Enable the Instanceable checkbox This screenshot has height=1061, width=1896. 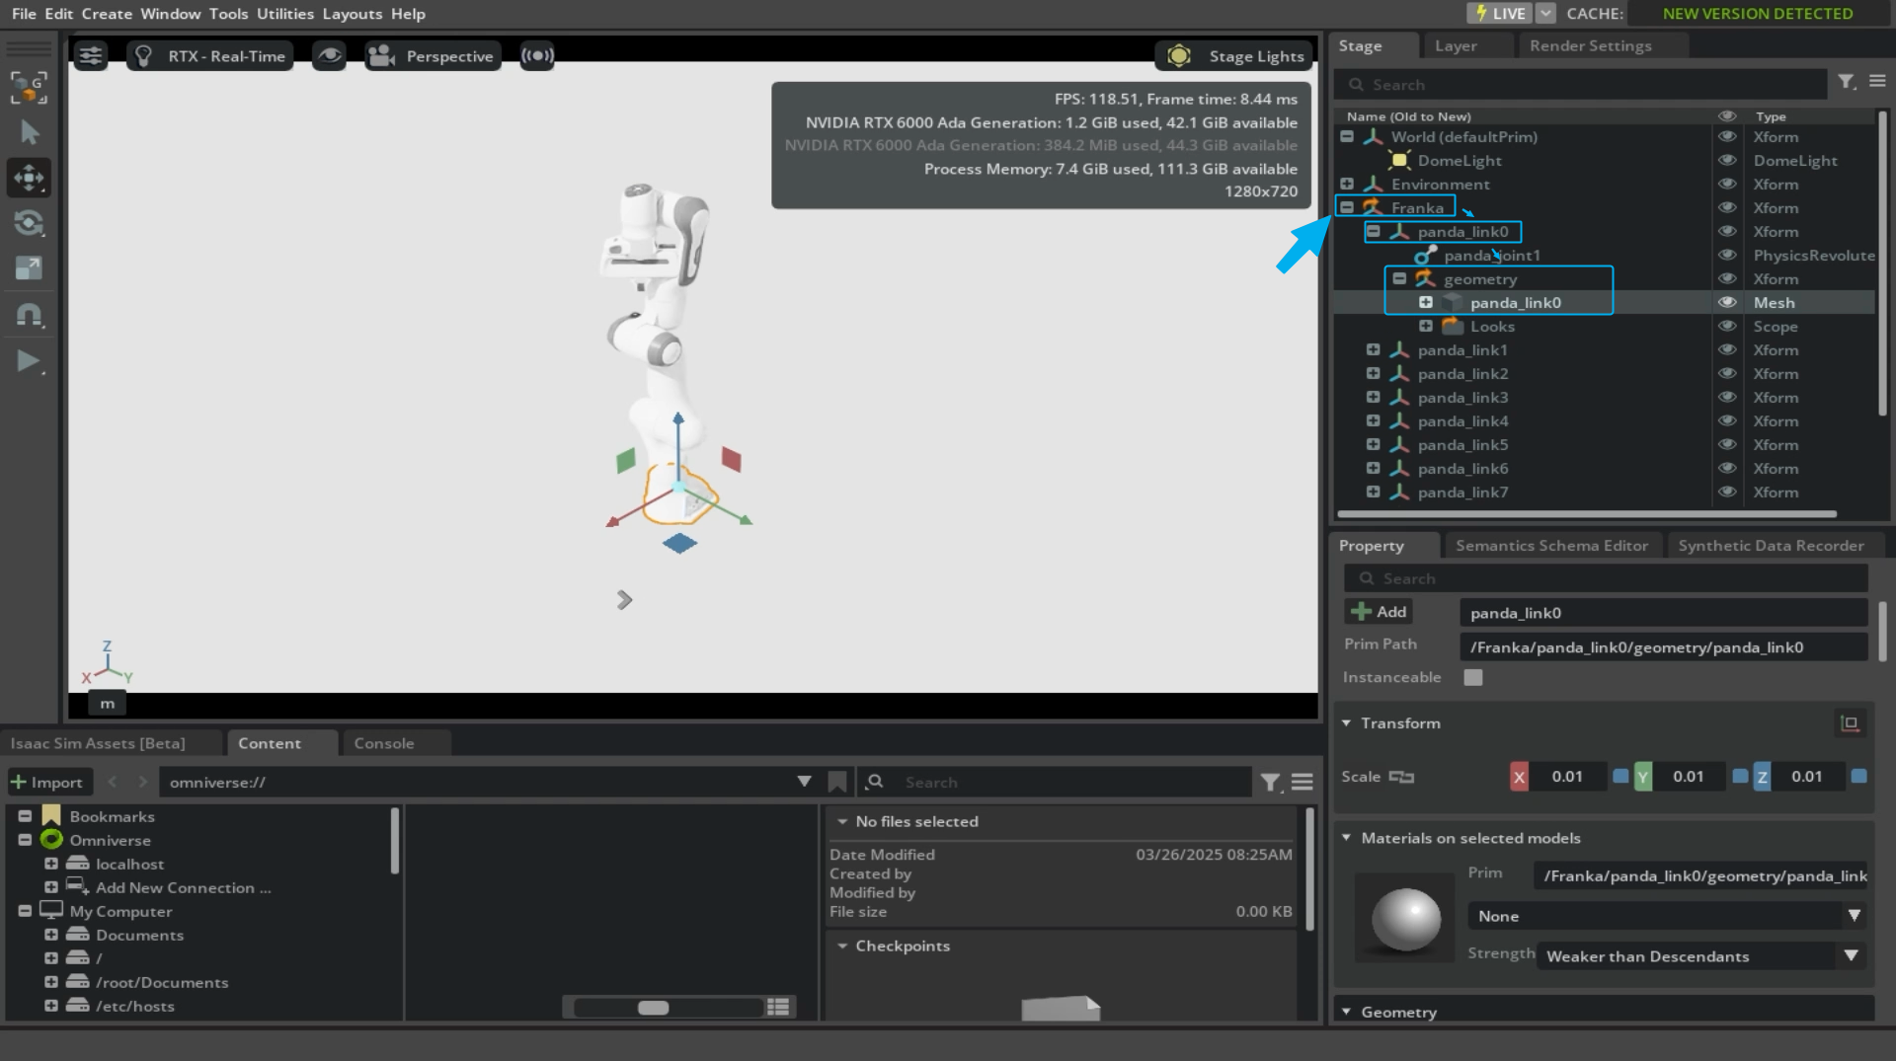click(1473, 677)
